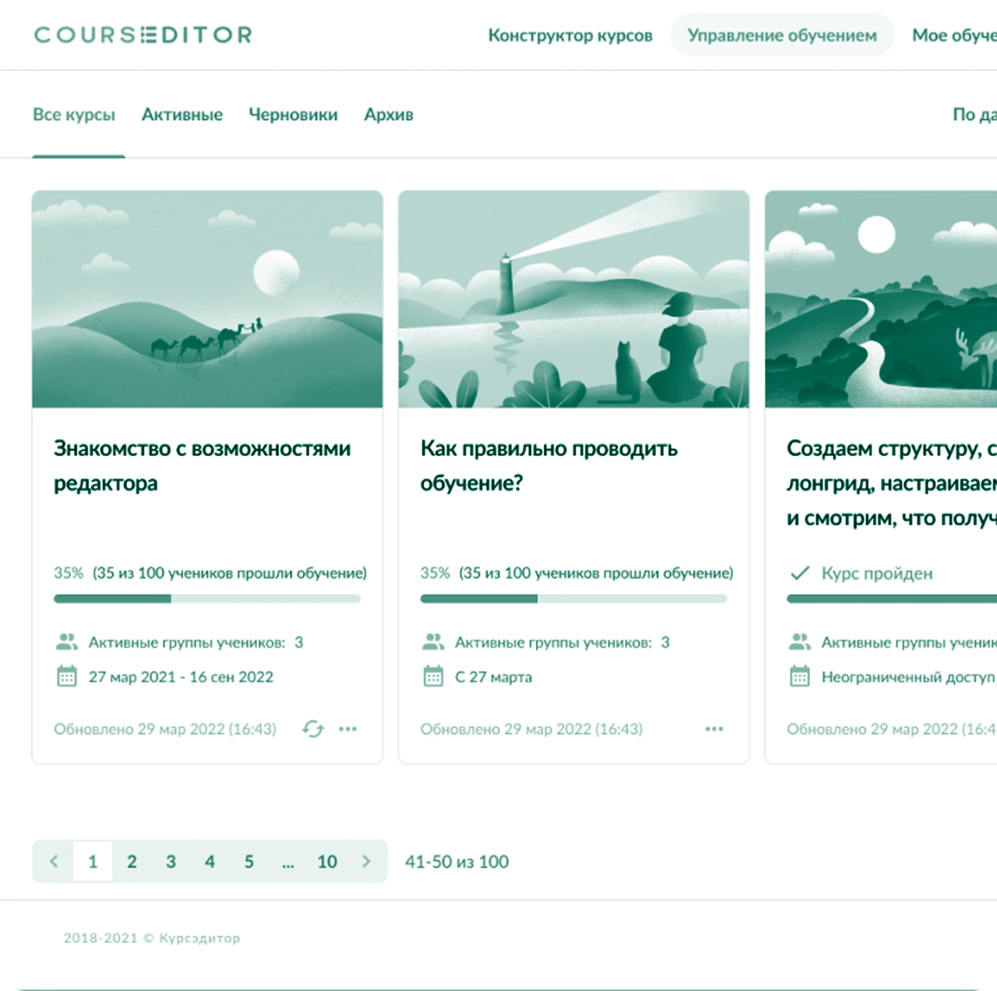Go to previous page with left arrow
997x991 pixels.
pyautogui.click(x=54, y=861)
